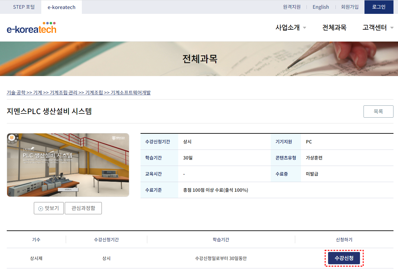Click the 기계 breadcrumb segment

(38, 92)
